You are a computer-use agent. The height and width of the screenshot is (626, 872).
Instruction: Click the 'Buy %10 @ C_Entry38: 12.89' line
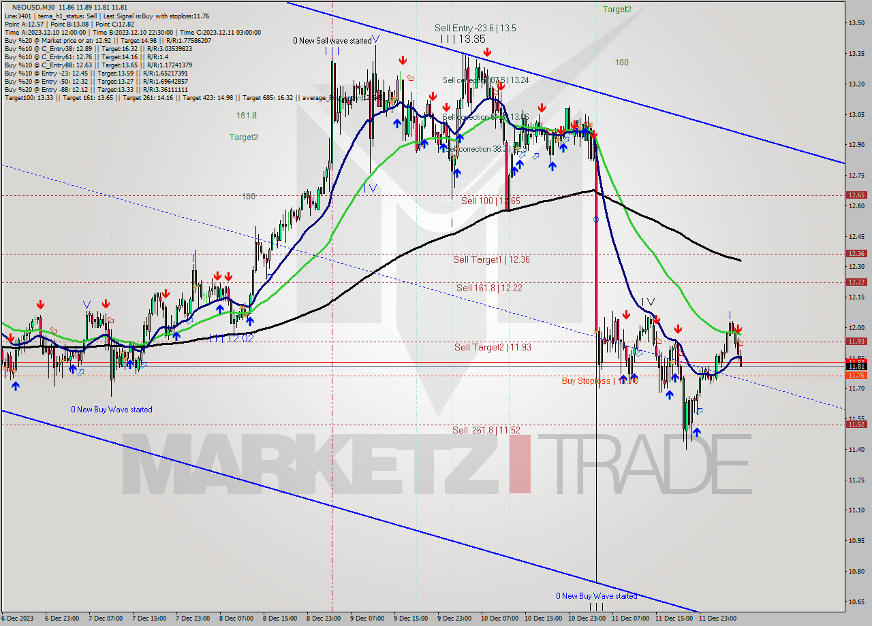98,48
